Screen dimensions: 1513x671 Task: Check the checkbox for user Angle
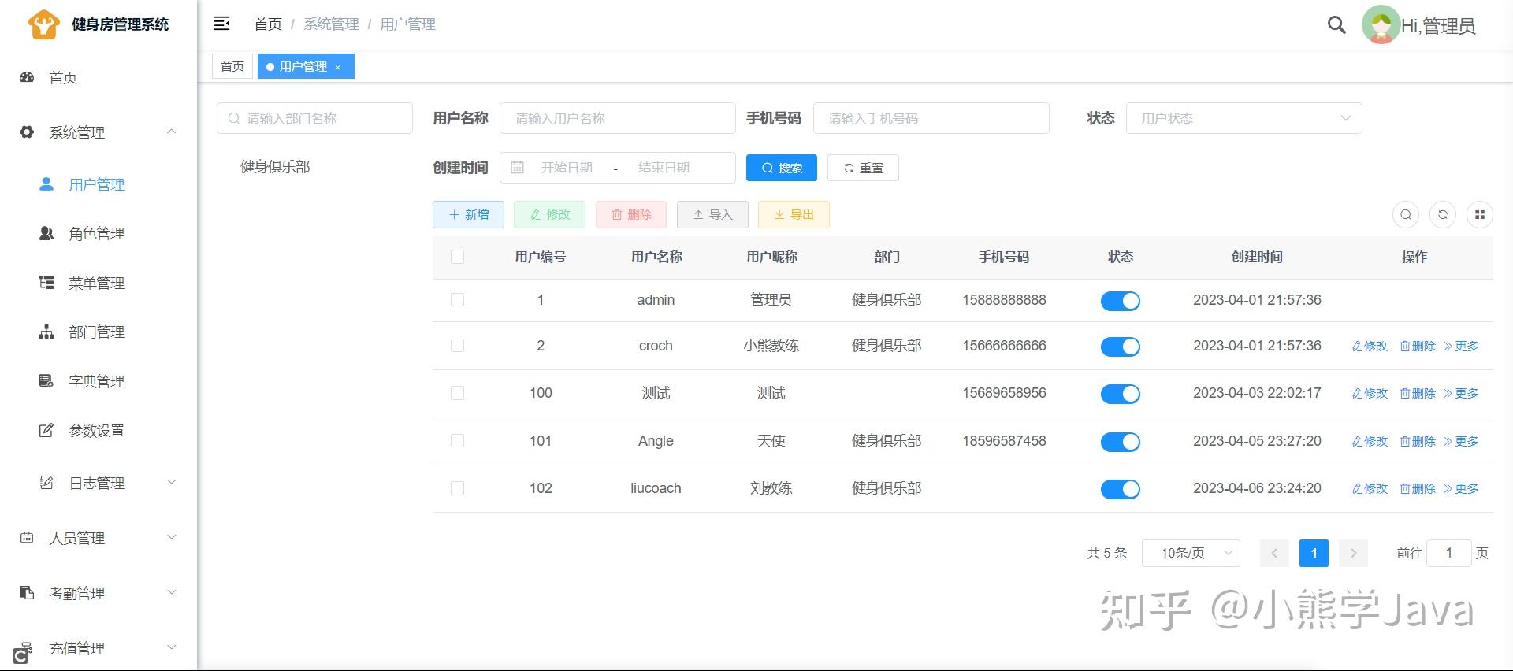pyautogui.click(x=457, y=440)
